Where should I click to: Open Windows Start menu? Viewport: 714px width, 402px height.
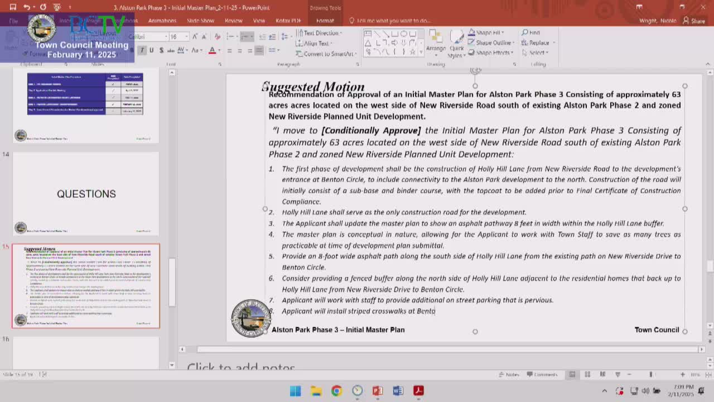click(x=295, y=391)
